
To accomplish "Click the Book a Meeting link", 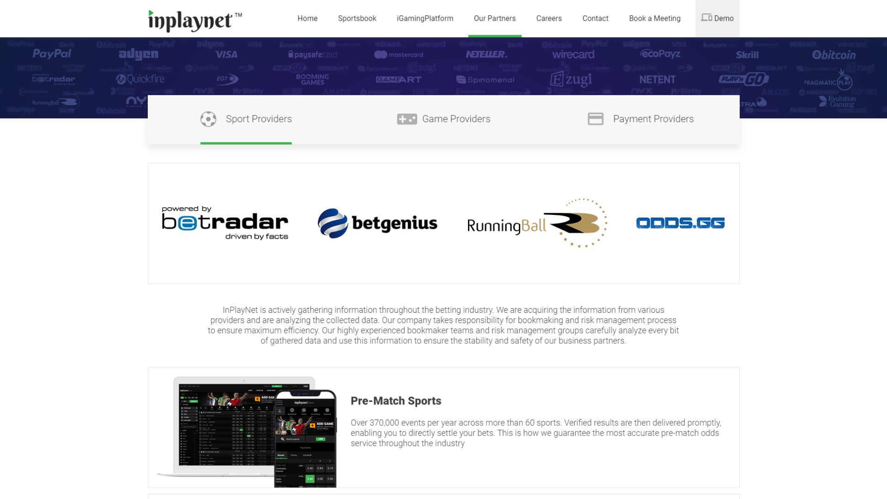I will (655, 18).
